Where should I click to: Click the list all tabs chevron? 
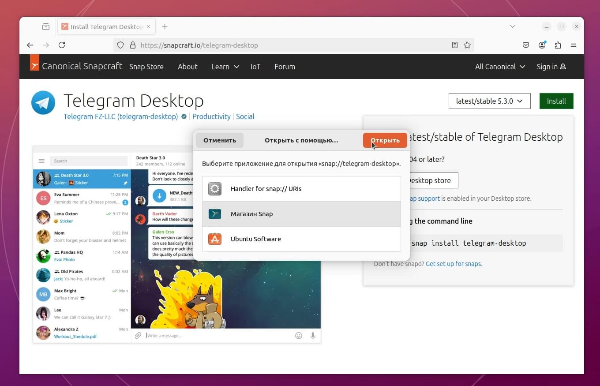tap(513, 26)
